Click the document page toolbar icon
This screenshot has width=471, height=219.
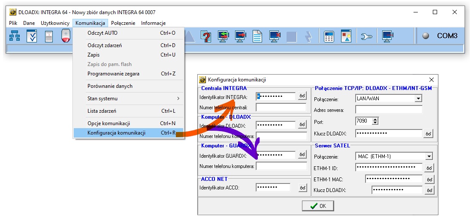coord(257,36)
